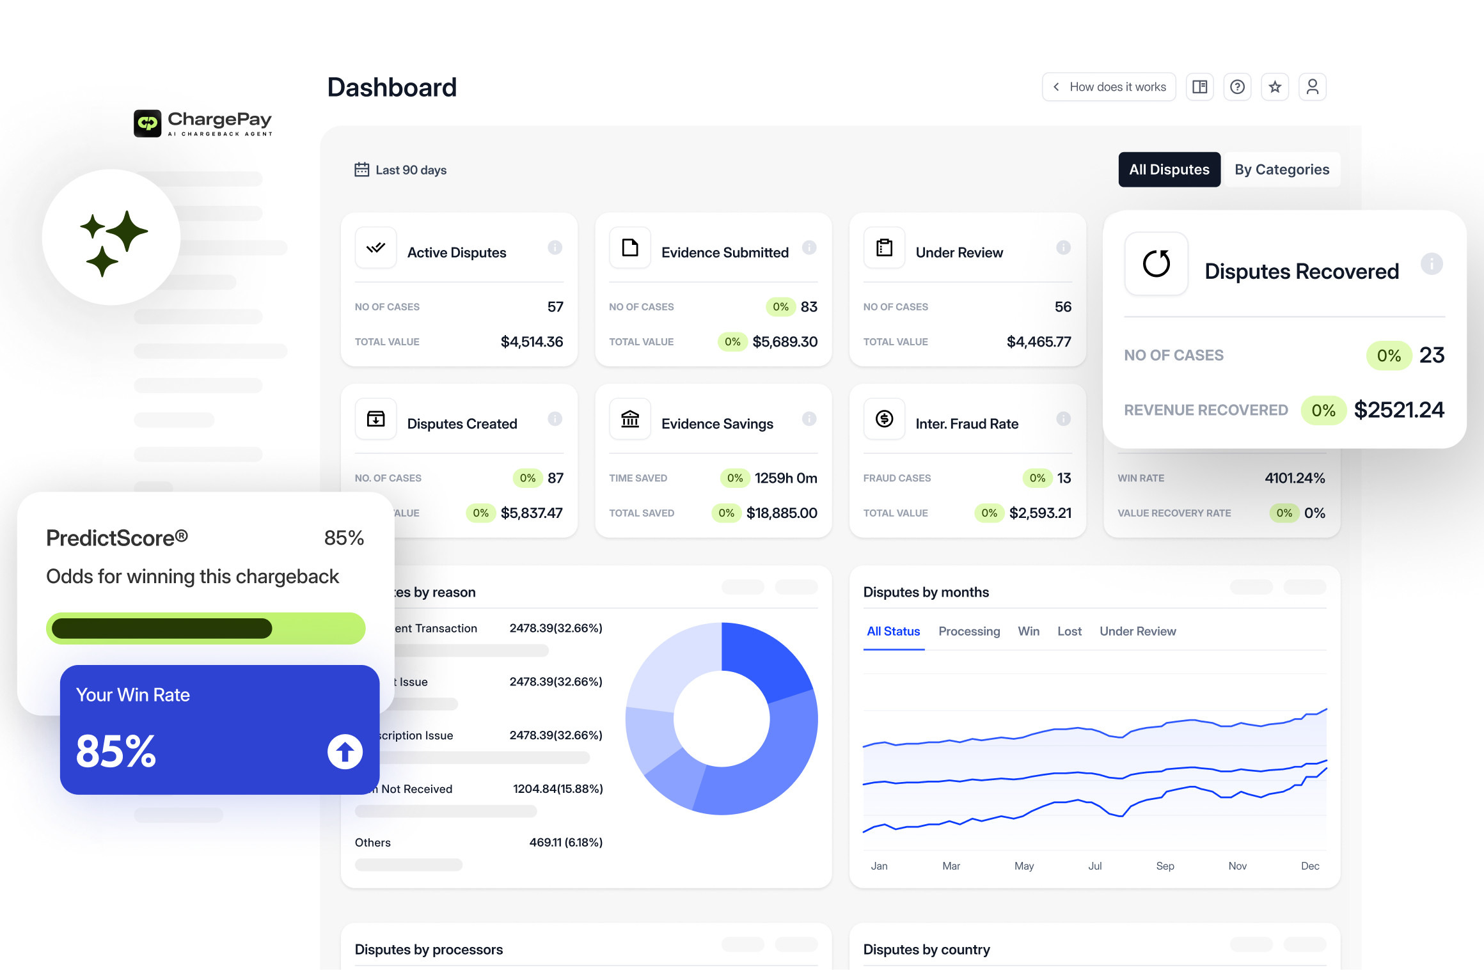The height and width of the screenshot is (970, 1484).
Task: Click the Odds for winning this chargeback text
Action: pos(193,576)
